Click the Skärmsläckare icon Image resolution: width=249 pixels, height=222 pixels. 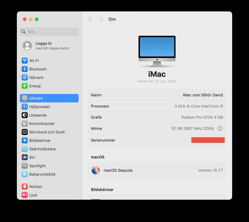pyautogui.click(x=25, y=149)
